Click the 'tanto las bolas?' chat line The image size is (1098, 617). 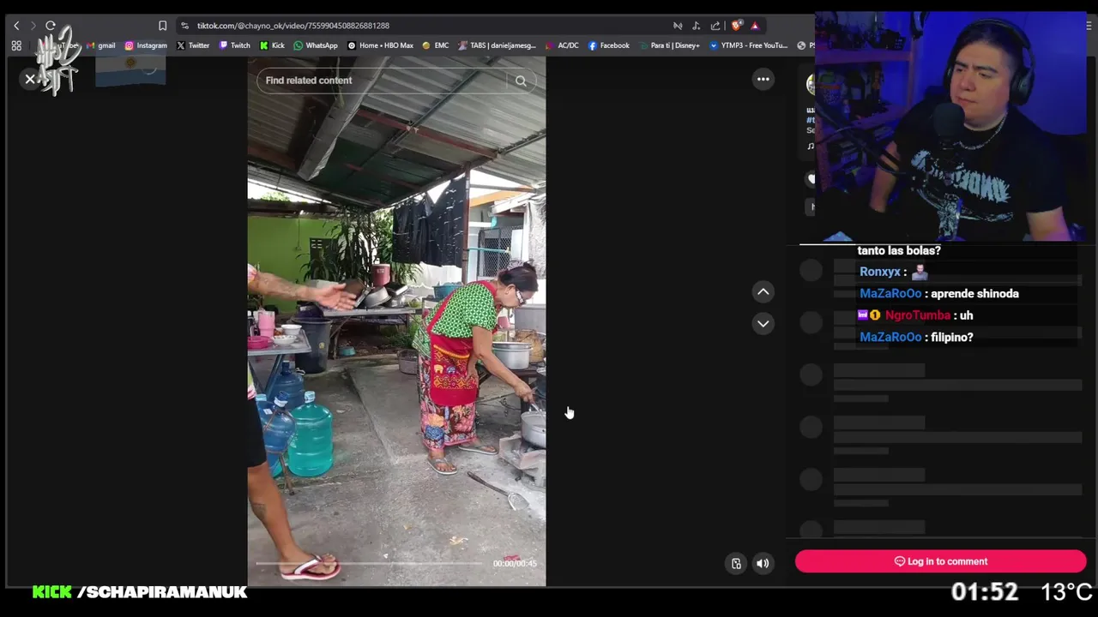(899, 250)
